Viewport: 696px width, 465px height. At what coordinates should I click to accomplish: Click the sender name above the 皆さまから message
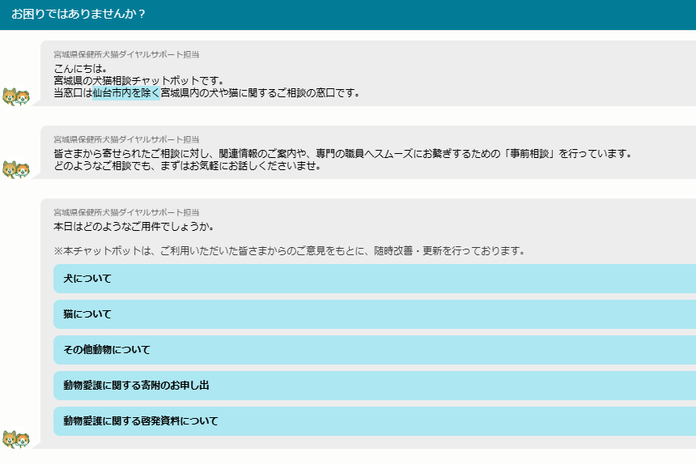[x=126, y=139]
